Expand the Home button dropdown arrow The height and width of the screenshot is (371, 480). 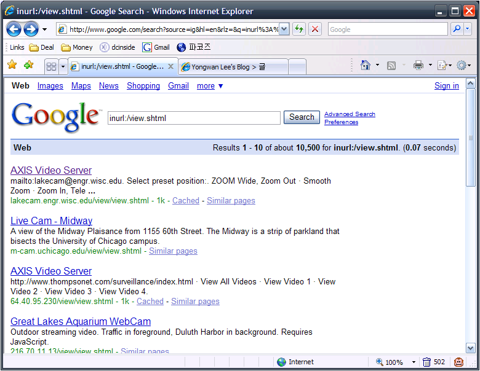click(377, 64)
